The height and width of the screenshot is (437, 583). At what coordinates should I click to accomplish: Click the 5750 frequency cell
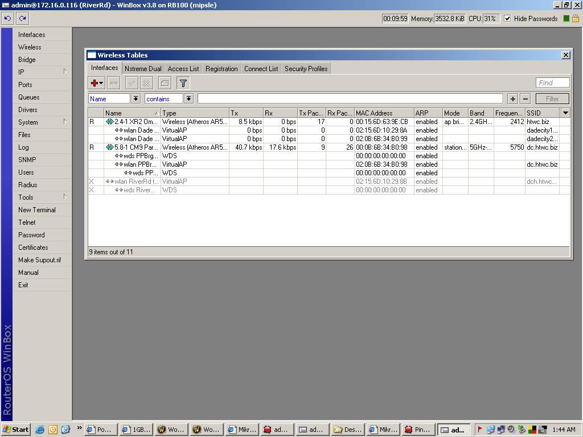point(510,147)
